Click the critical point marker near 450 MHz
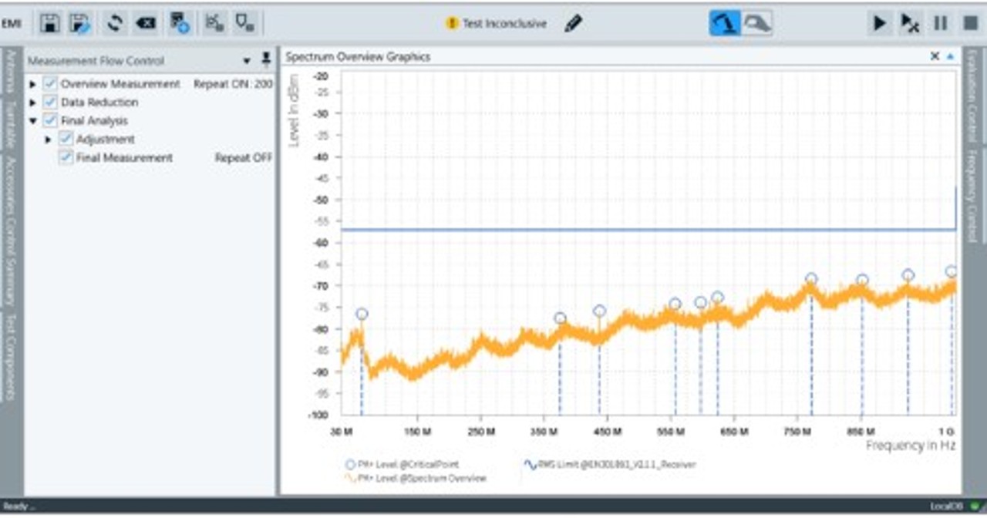This screenshot has height=518, width=987. coord(599,311)
